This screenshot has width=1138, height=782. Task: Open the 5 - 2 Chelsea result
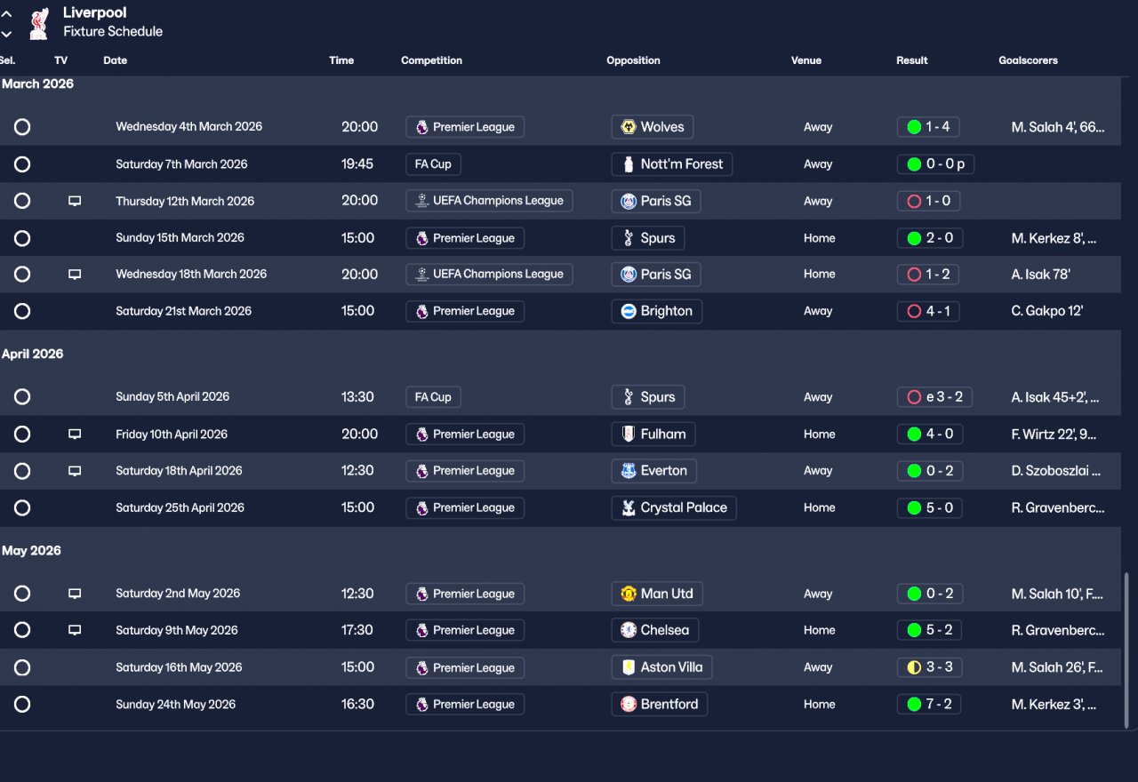(x=928, y=630)
